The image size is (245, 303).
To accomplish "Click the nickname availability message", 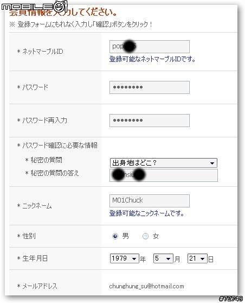I will point(146,213).
